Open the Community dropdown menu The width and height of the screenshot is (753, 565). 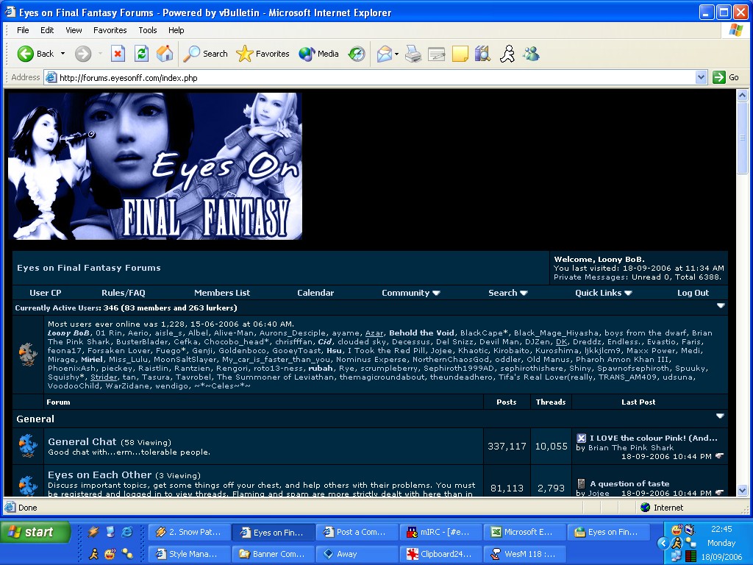[410, 293]
